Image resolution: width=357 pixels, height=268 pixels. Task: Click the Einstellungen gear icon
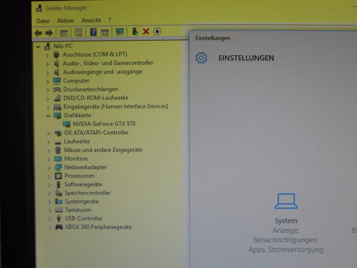201,58
